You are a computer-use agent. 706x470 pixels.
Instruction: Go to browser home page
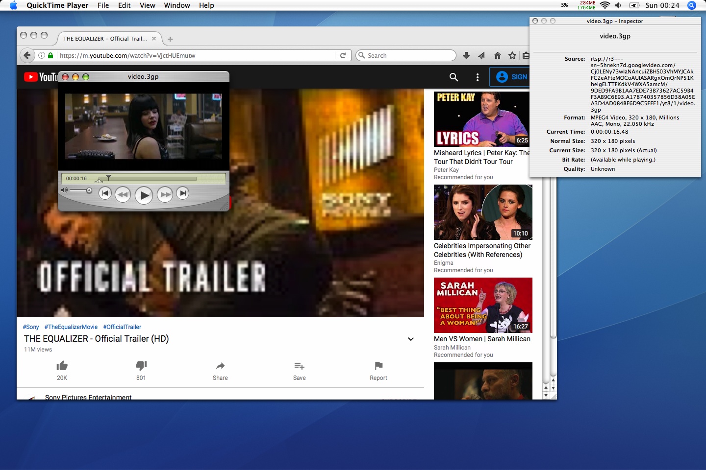(497, 55)
